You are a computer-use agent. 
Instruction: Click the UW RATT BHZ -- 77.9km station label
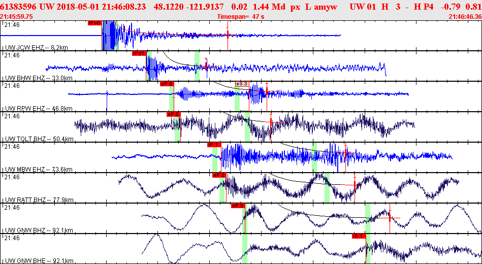(40, 200)
